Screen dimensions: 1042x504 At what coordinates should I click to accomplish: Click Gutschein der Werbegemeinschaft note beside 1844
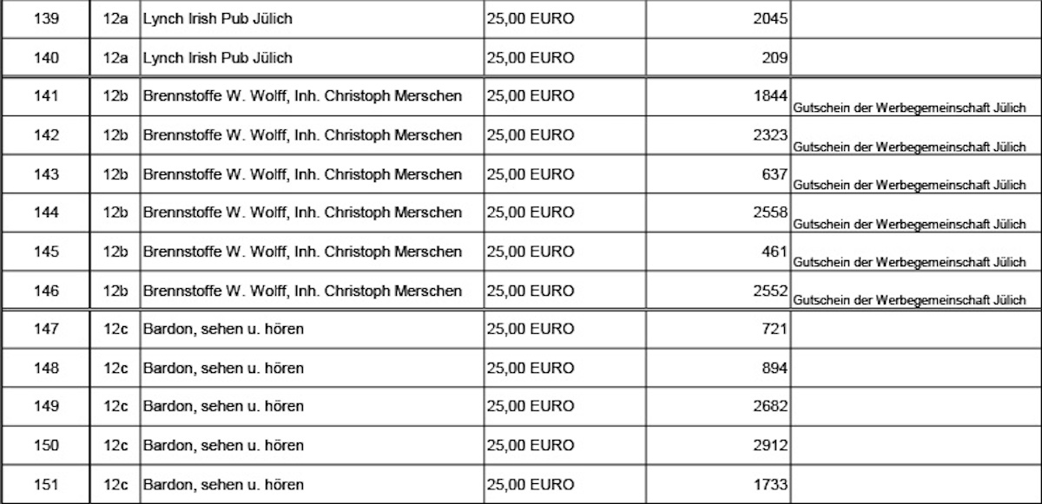click(x=909, y=108)
